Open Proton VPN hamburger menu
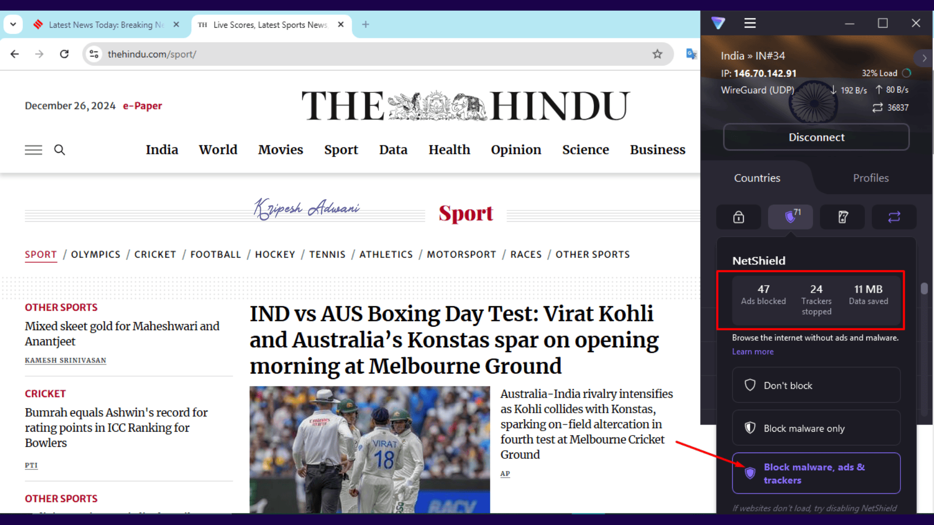The height and width of the screenshot is (525, 934). (x=750, y=23)
